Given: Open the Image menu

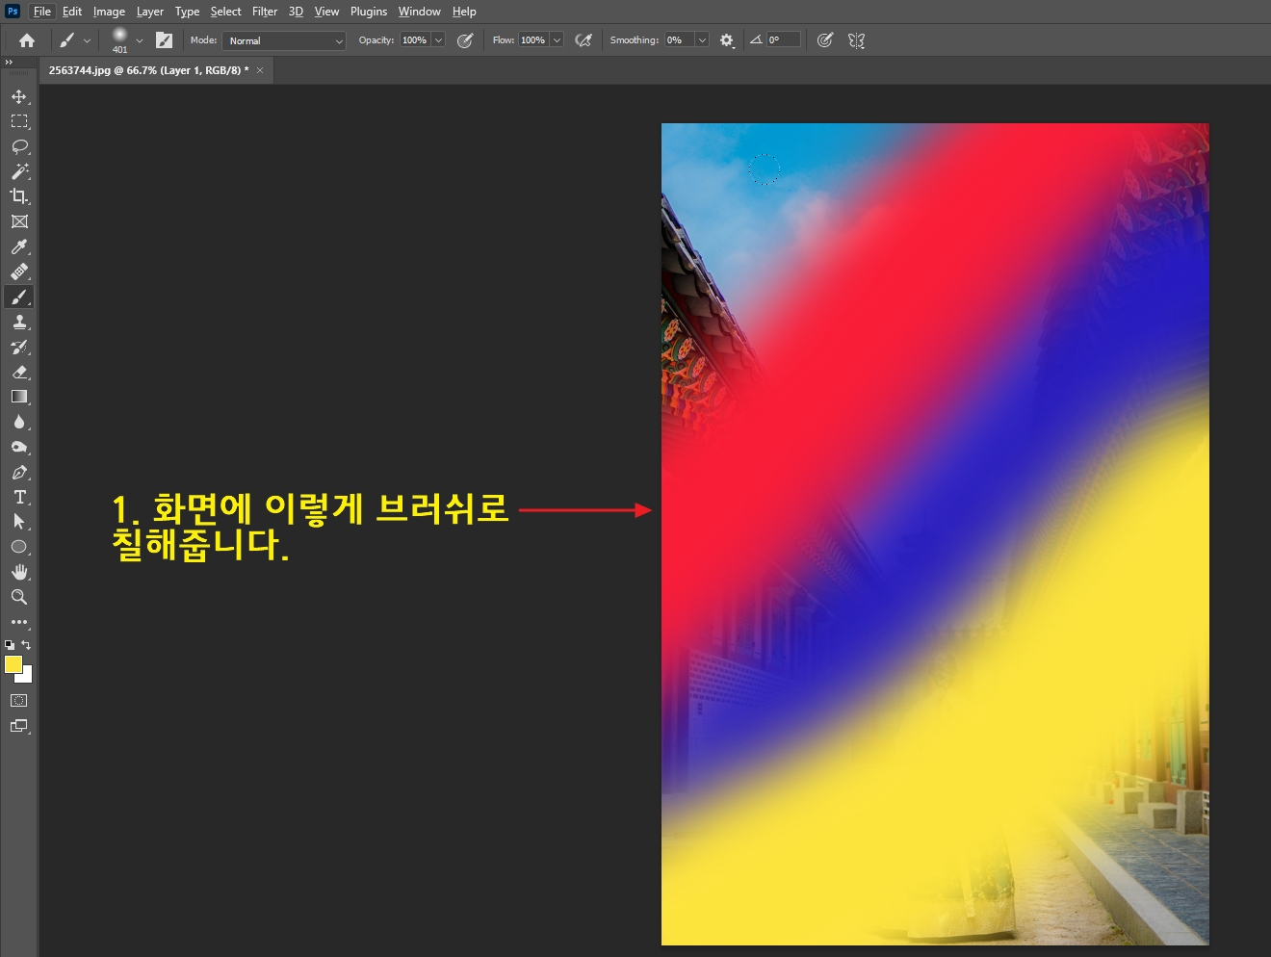Looking at the screenshot, I should [109, 12].
